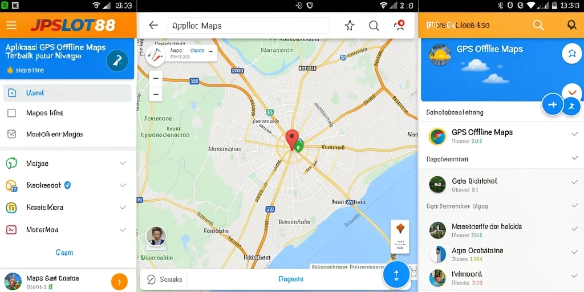Image resolution: width=584 pixels, height=292 pixels.
Task: Tap the white chevron circle below the banner
Action: [x=571, y=92]
